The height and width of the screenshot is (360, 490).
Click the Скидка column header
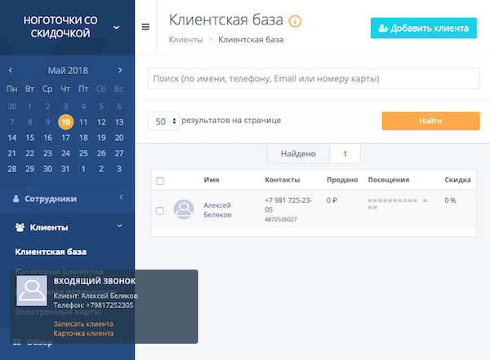[x=457, y=180]
